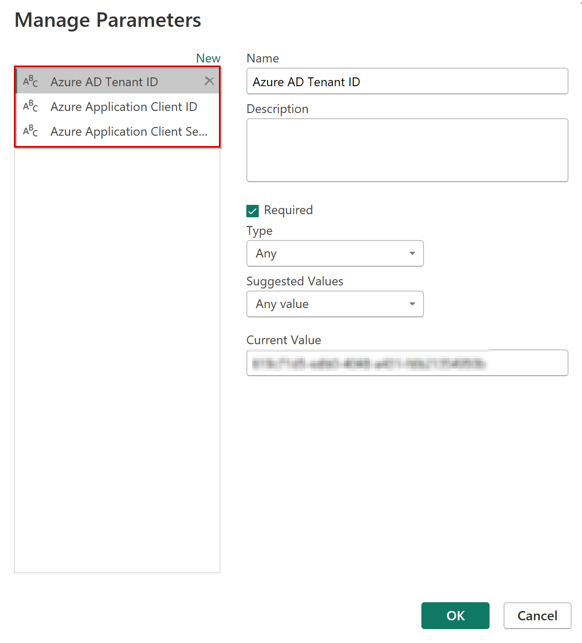Click the ABC icon next to Azure Application Client ID
582x643 pixels.
click(30, 106)
